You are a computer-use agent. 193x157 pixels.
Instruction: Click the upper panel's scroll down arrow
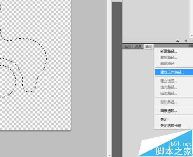[x=191, y=36]
